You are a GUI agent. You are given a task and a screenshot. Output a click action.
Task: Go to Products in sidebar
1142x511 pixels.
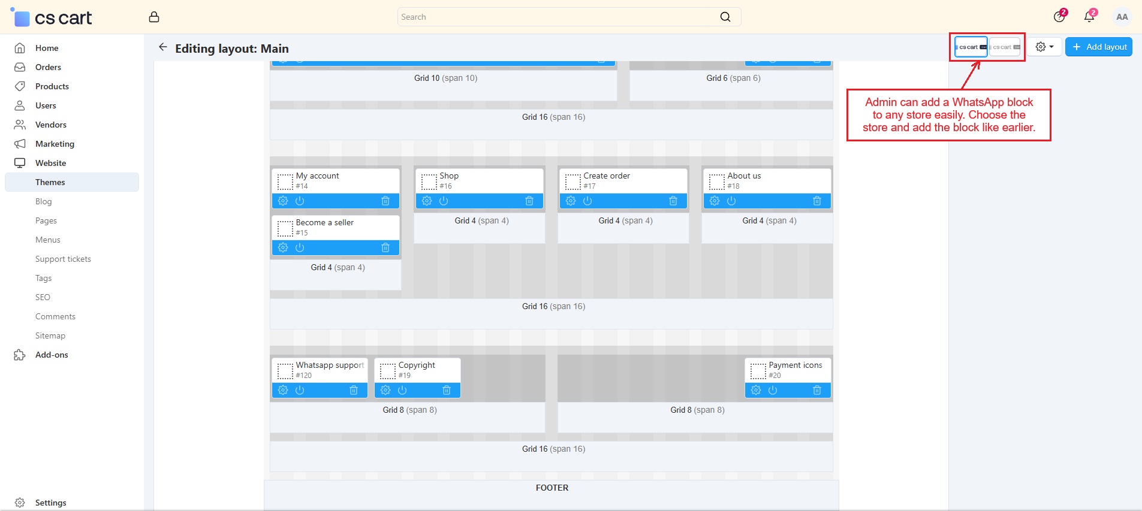pos(52,86)
